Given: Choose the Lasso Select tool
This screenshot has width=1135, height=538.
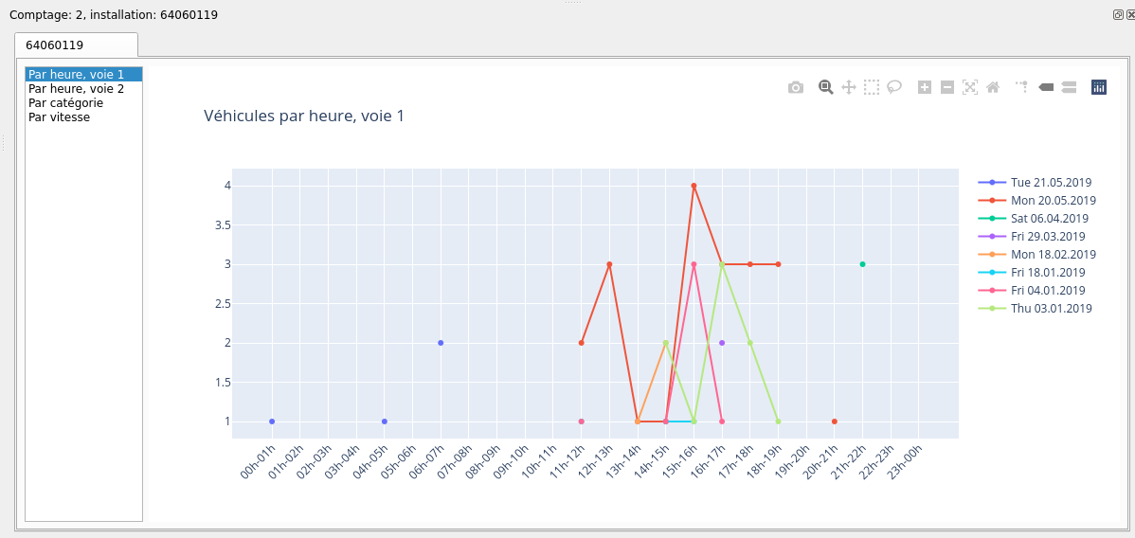Looking at the screenshot, I should pos(894,88).
